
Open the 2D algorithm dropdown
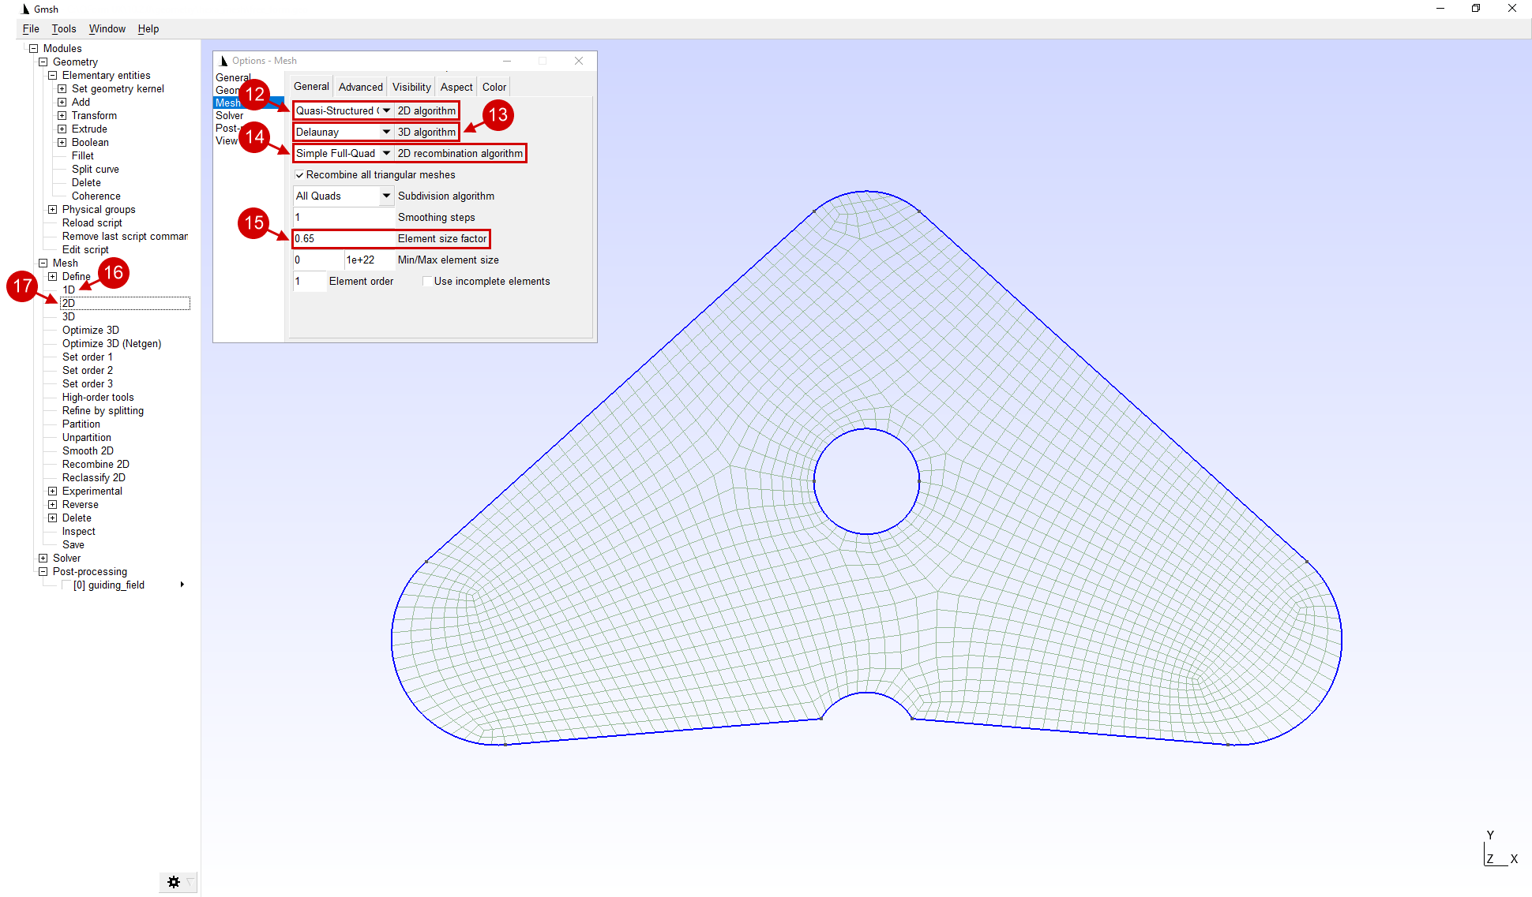coord(386,111)
